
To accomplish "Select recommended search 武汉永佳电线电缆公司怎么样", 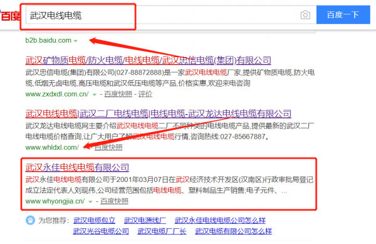I will point(220,220).
